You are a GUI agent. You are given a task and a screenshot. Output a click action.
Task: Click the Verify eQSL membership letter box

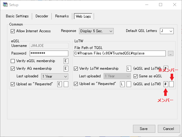(x=66, y=61)
